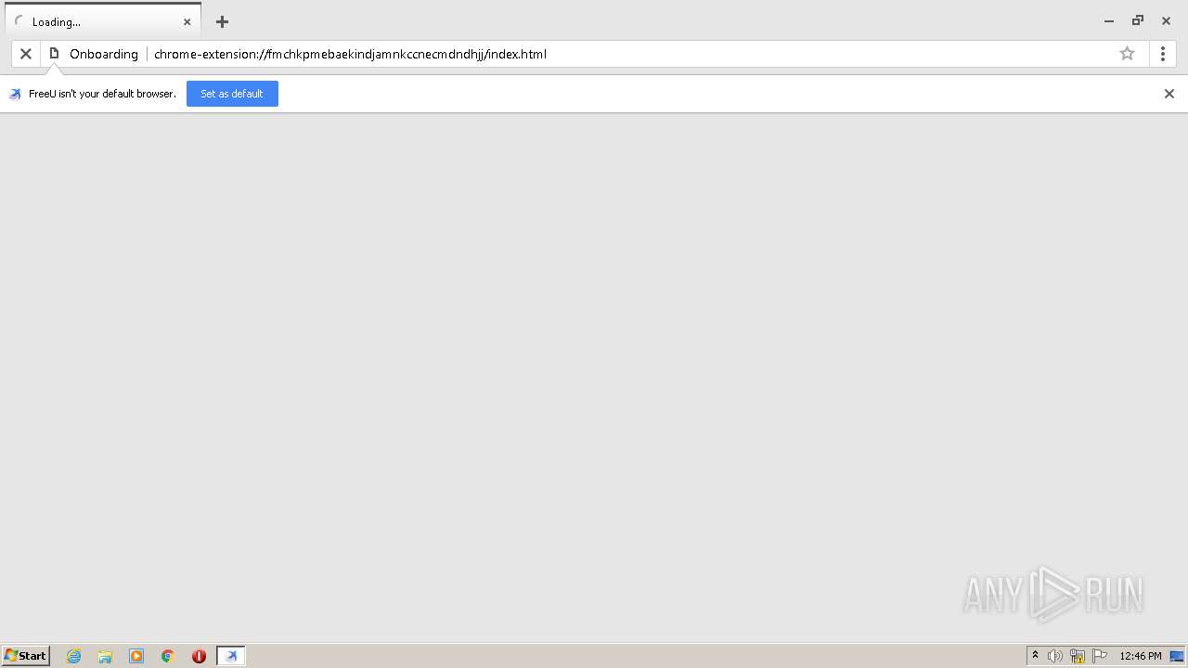Screen dimensions: 1188x668
Task: Open Action Center flag icon
Action: 1100,656
